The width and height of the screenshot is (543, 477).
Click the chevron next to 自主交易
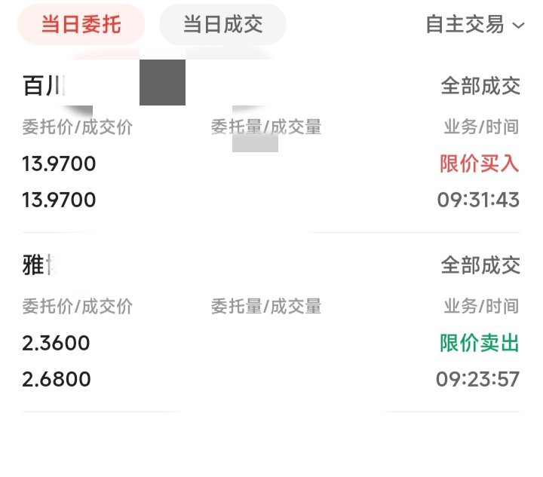click(518, 26)
